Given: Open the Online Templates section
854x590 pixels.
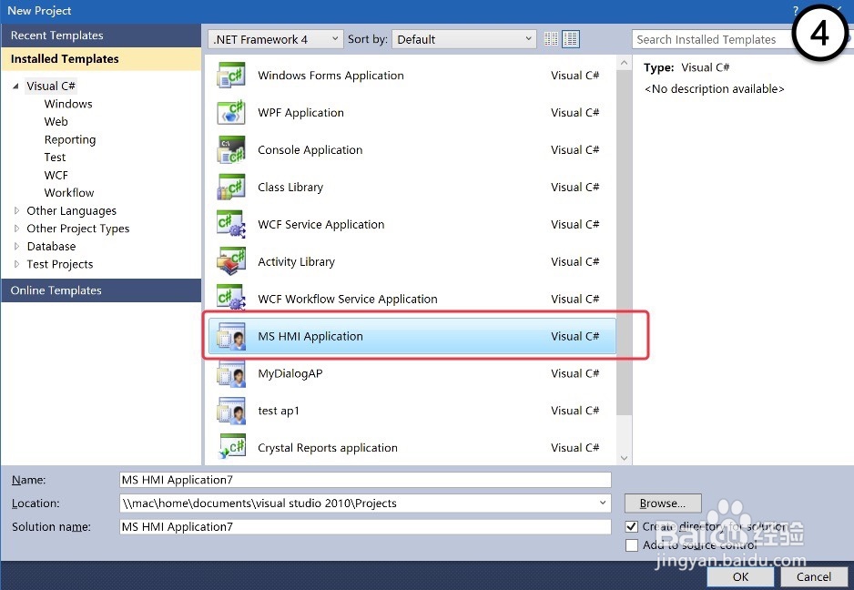Looking at the screenshot, I should [x=101, y=290].
